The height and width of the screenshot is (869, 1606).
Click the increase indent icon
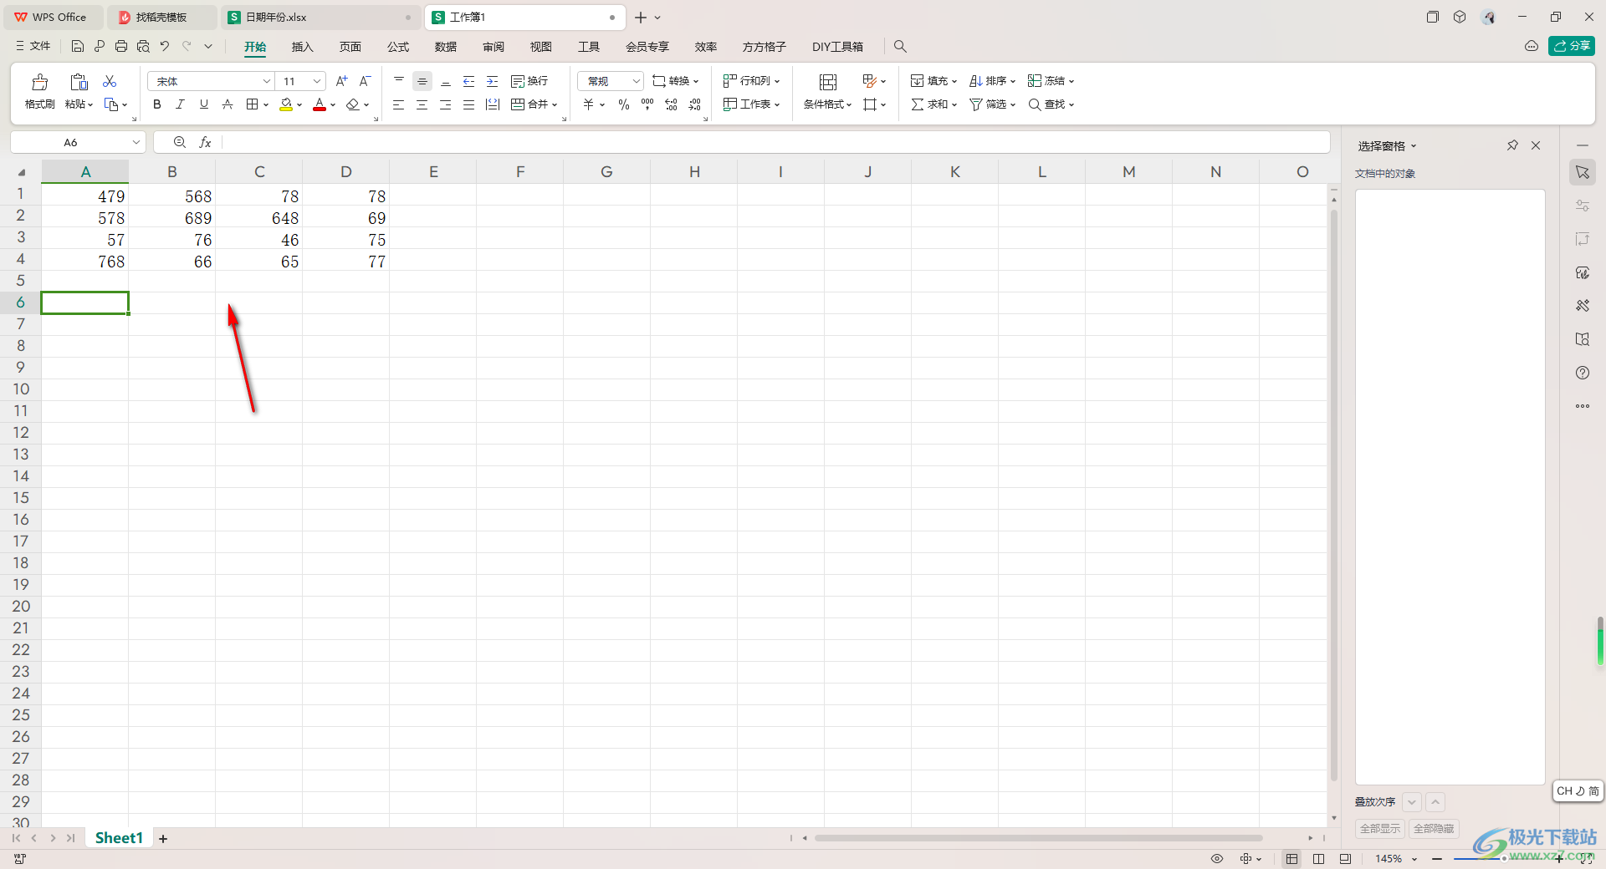pyautogui.click(x=493, y=81)
